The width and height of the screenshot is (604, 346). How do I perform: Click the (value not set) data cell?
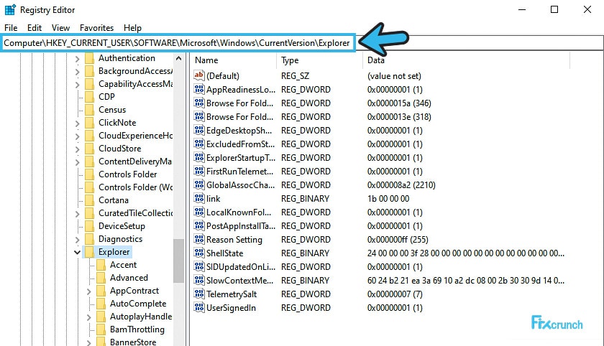[x=394, y=76]
